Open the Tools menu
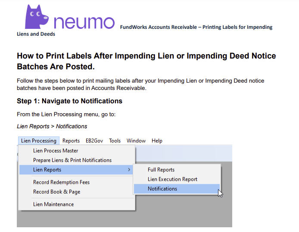Screen dimensions: 299x232 point(115,141)
